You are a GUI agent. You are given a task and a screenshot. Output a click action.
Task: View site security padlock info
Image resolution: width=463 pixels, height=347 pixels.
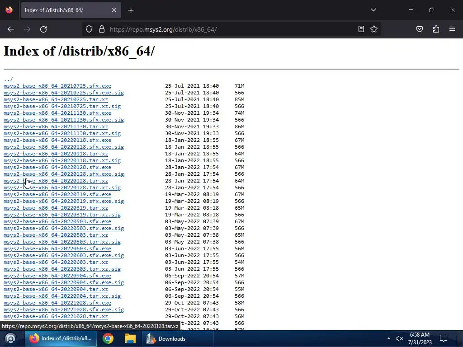click(102, 29)
